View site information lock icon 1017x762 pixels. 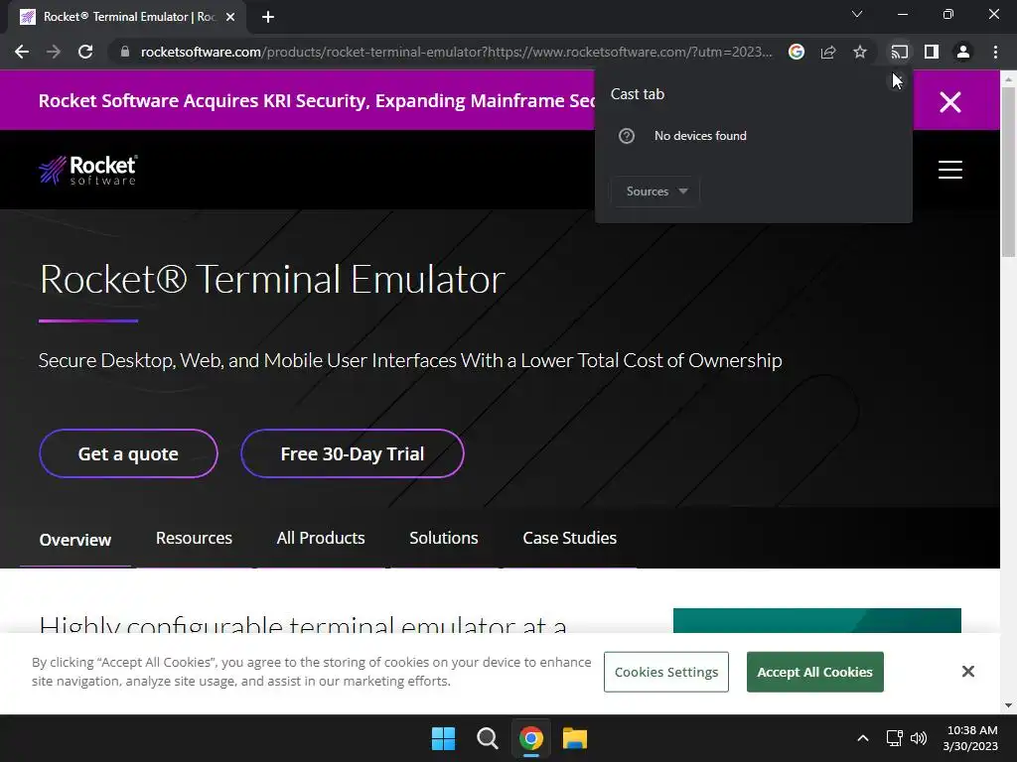click(125, 52)
